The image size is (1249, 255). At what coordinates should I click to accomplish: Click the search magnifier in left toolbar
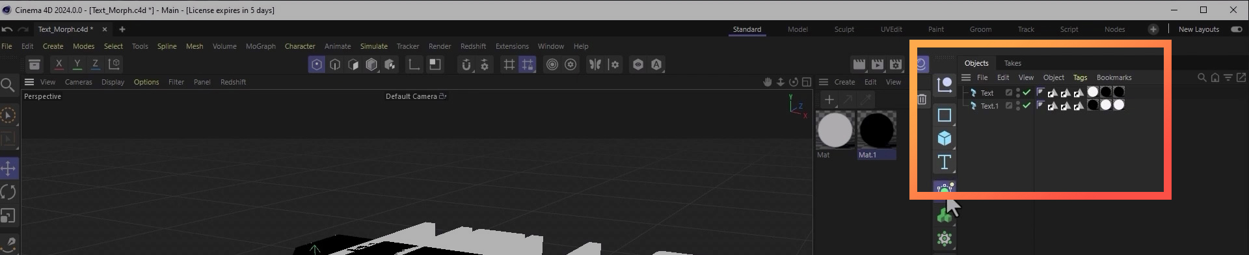click(x=8, y=85)
